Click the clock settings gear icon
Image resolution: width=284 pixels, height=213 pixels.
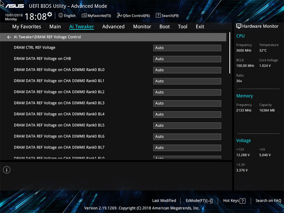50,14
